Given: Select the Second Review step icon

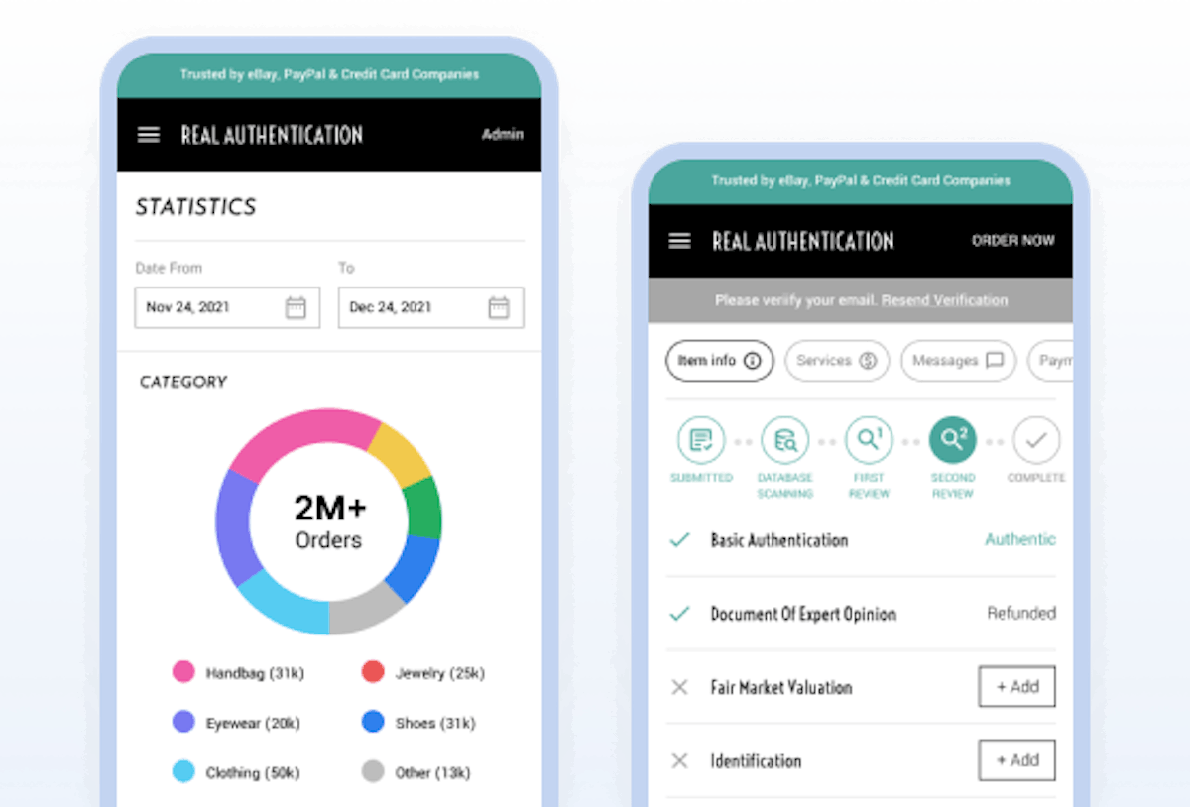Looking at the screenshot, I should pyautogui.click(x=953, y=440).
